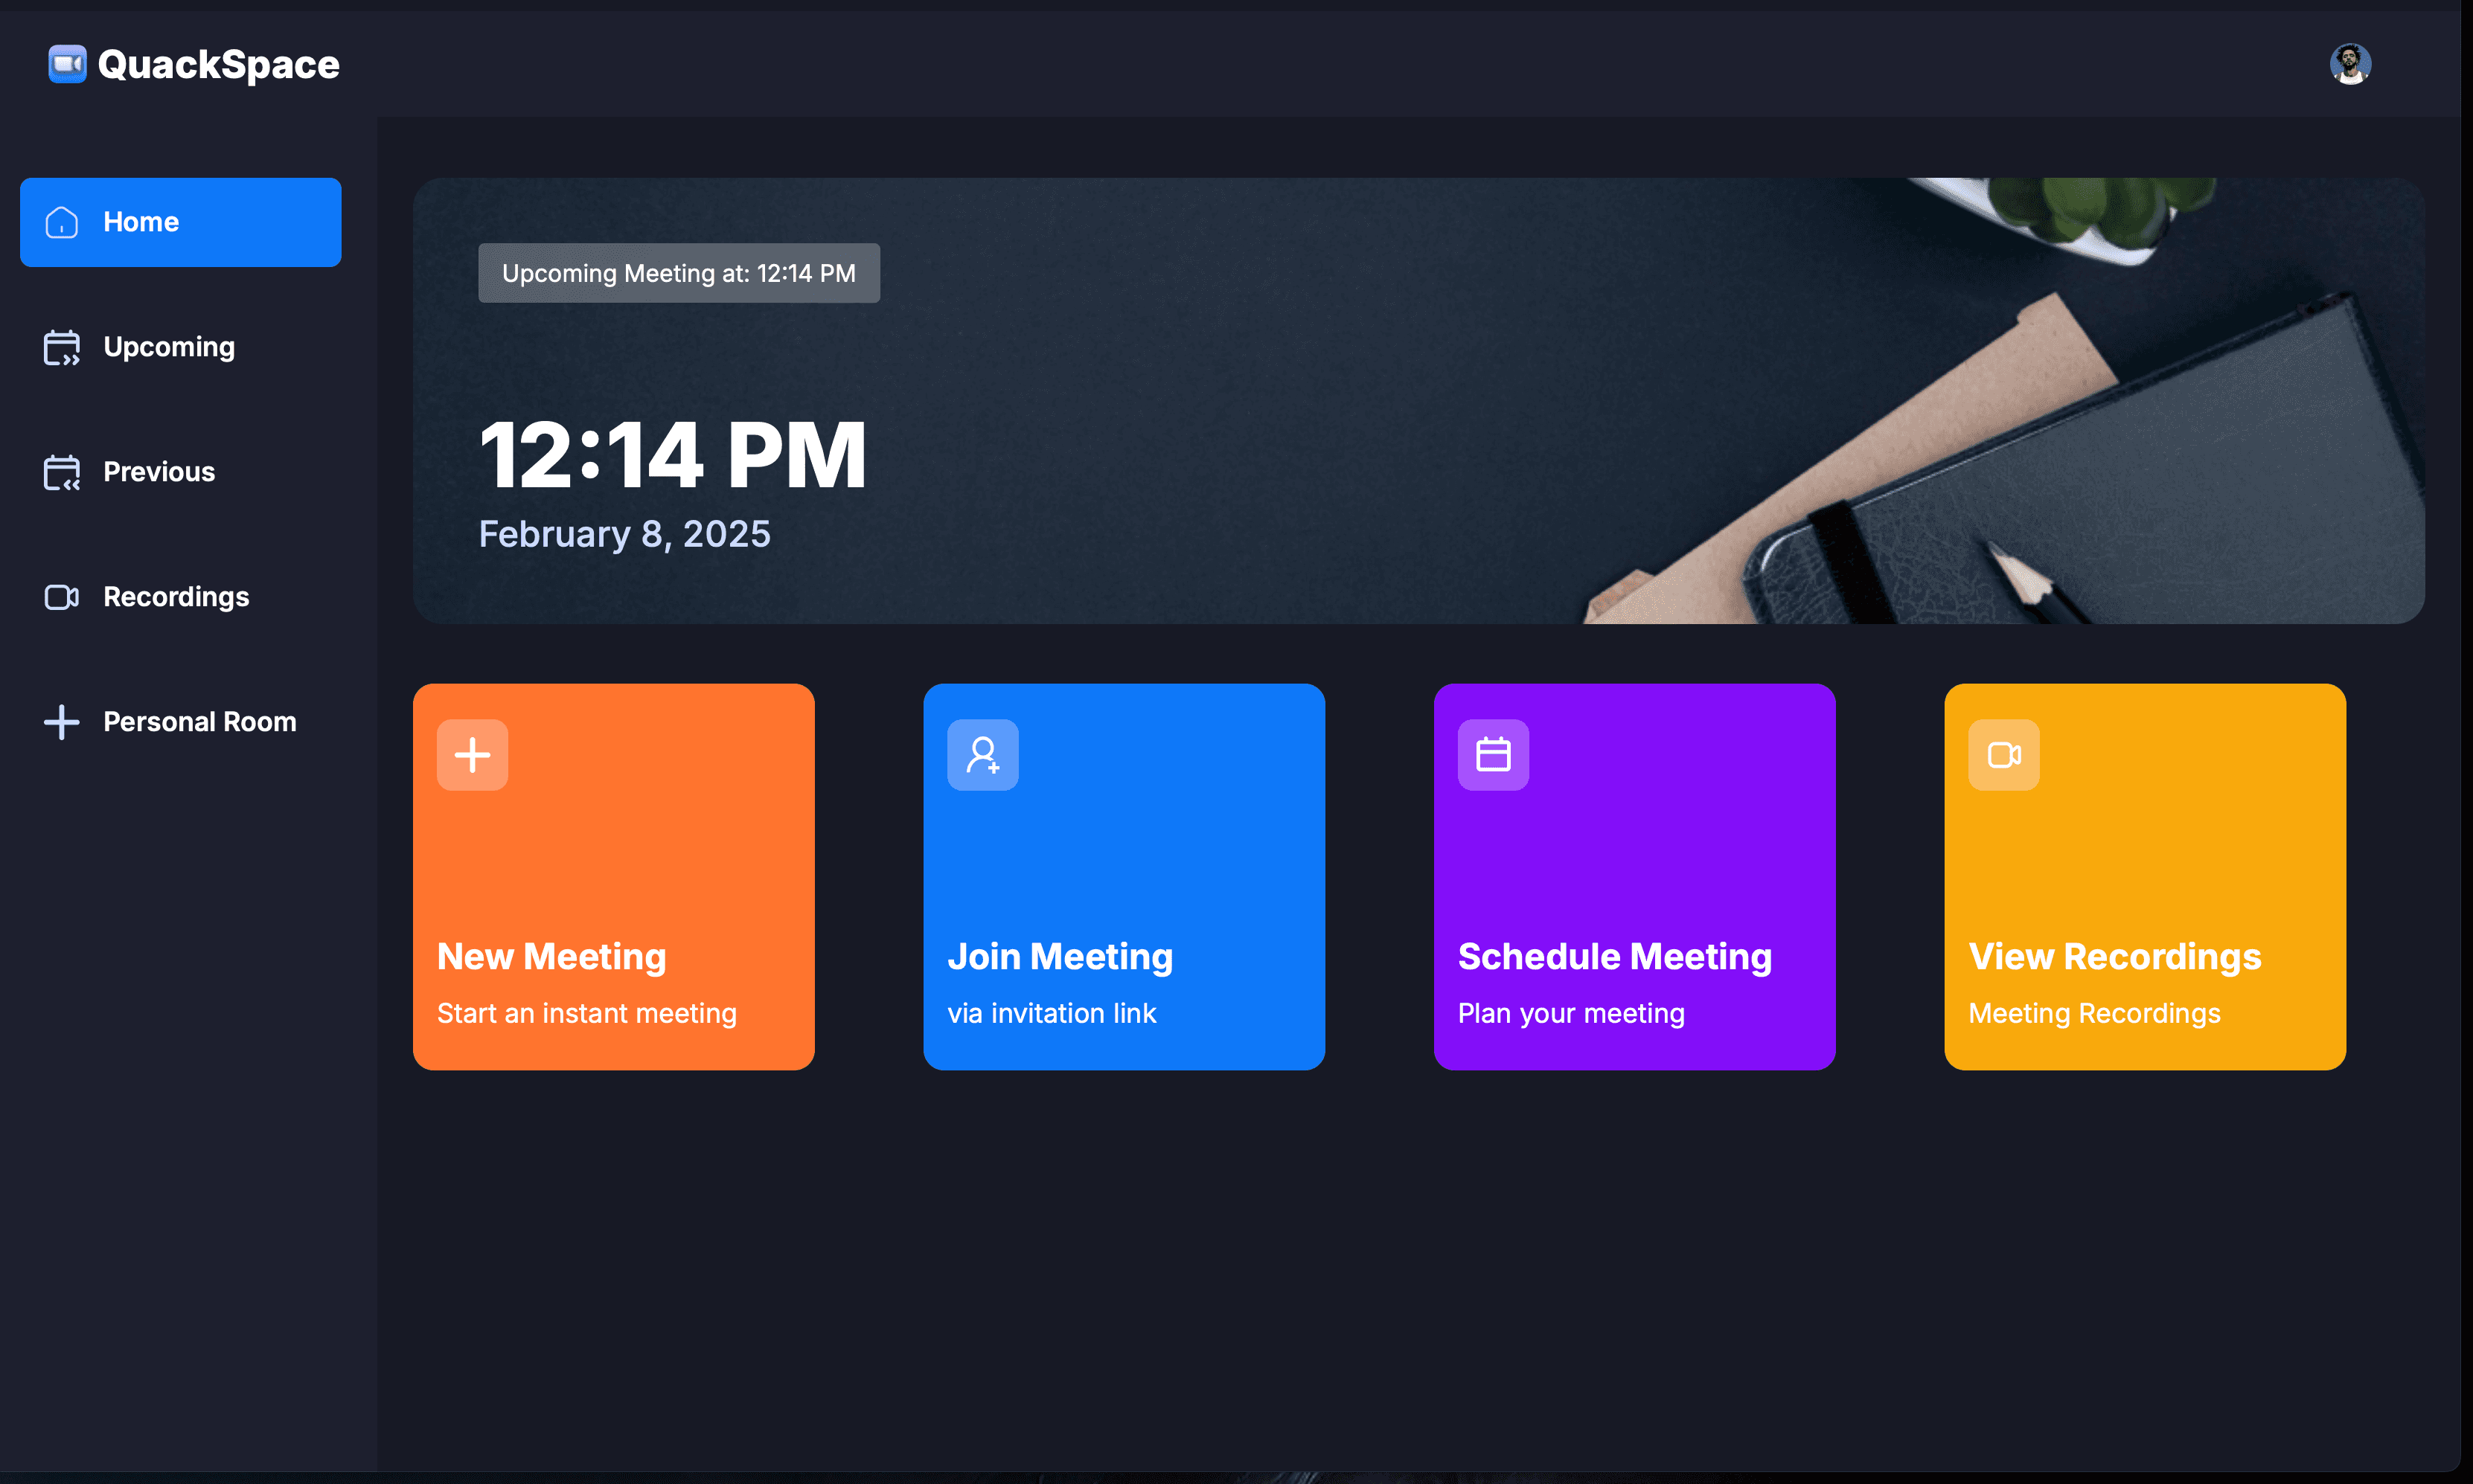Toggle the Recordings sidebar item
Image resolution: width=2473 pixels, height=1484 pixels.
(x=175, y=597)
